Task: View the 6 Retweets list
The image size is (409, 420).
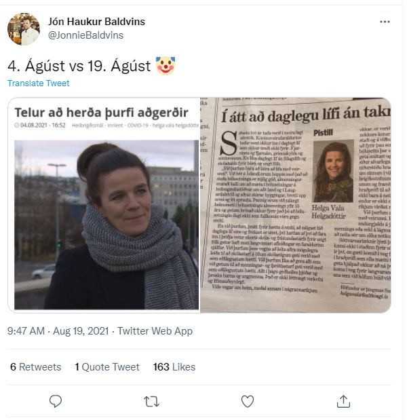Action: coord(36,367)
